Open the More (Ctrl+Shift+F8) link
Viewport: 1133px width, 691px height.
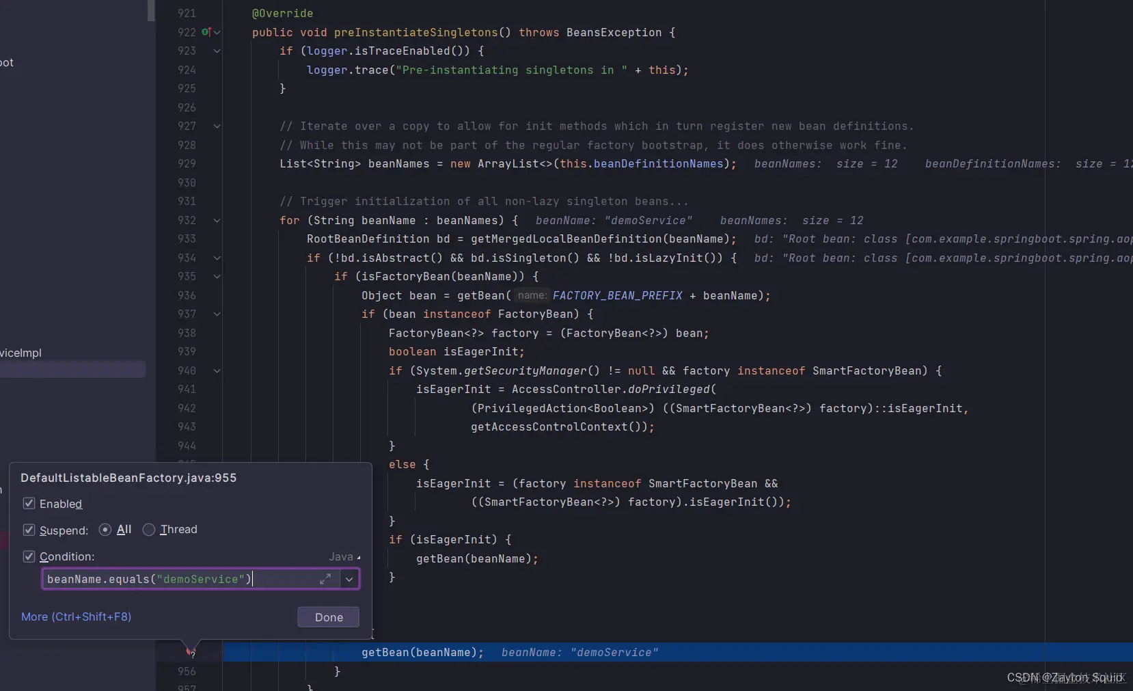click(76, 617)
